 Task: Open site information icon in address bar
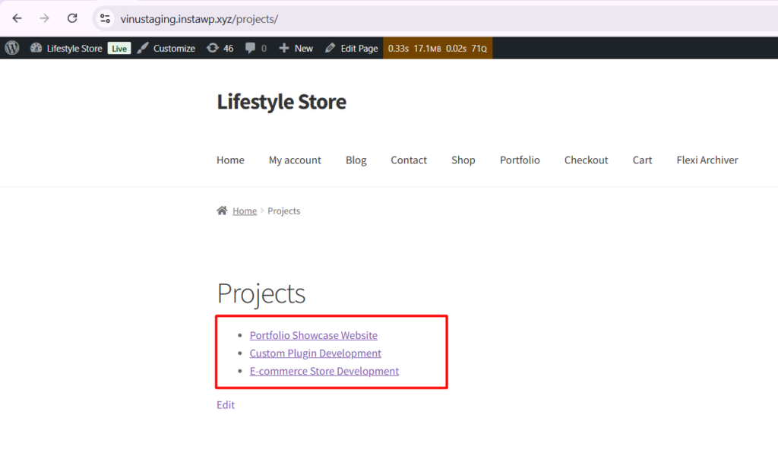(x=106, y=18)
